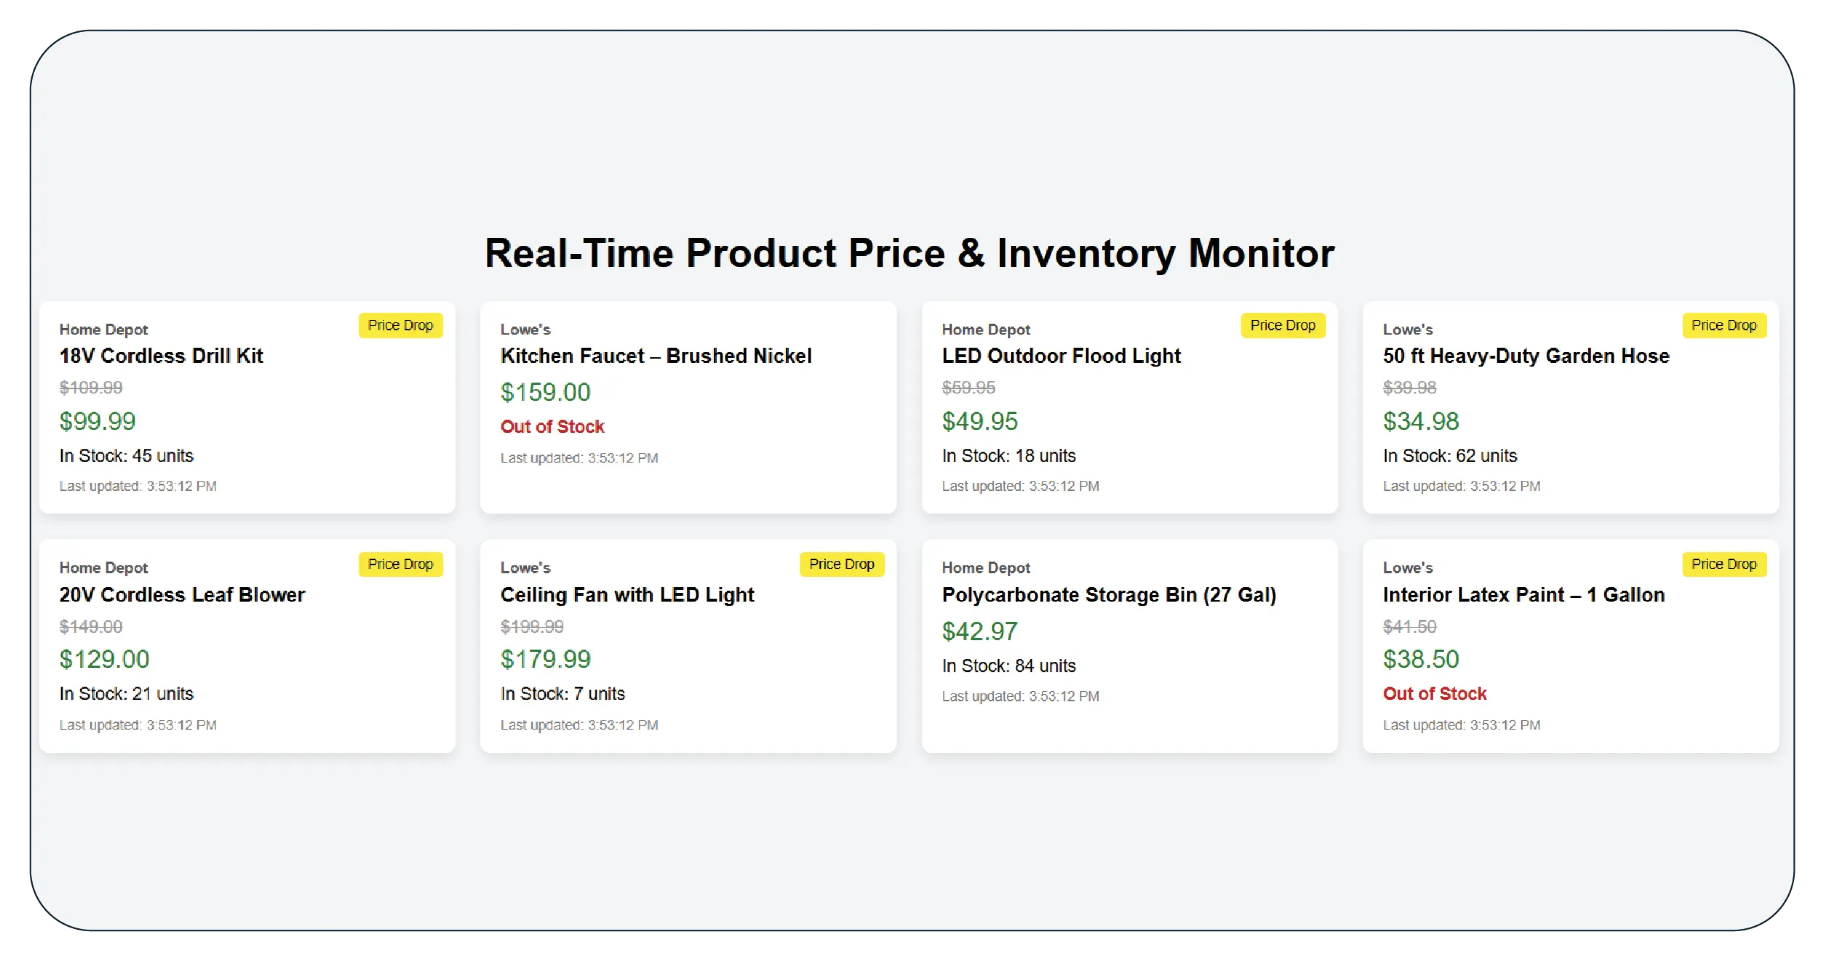Click In Stock: 84 units on Storage Bin
1826x961 pixels.
click(x=1008, y=666)
